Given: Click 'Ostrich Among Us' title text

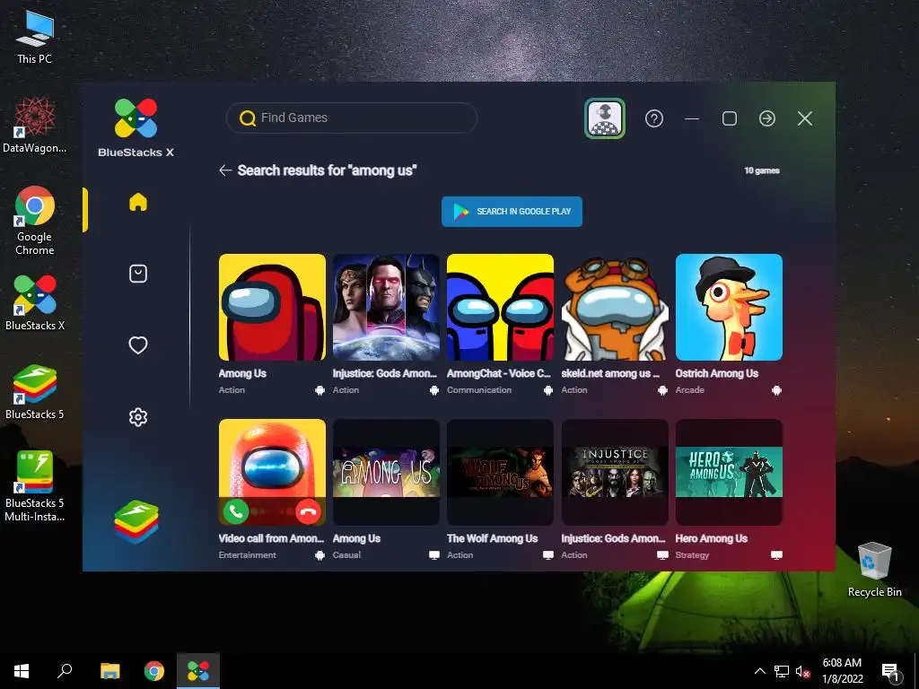Looking at the screenshot, I should click(x=716, y=373).
